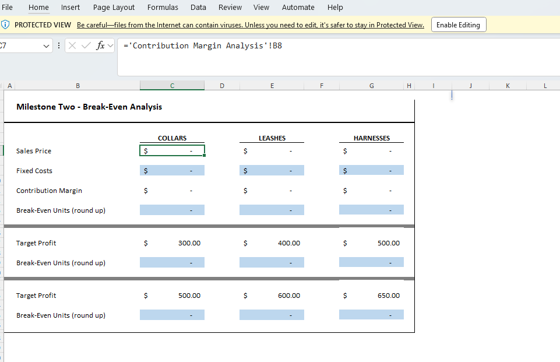The width and height of the screenshot is (560, 362).
Task: Open the Help tab
Action: tap(335, 7)
